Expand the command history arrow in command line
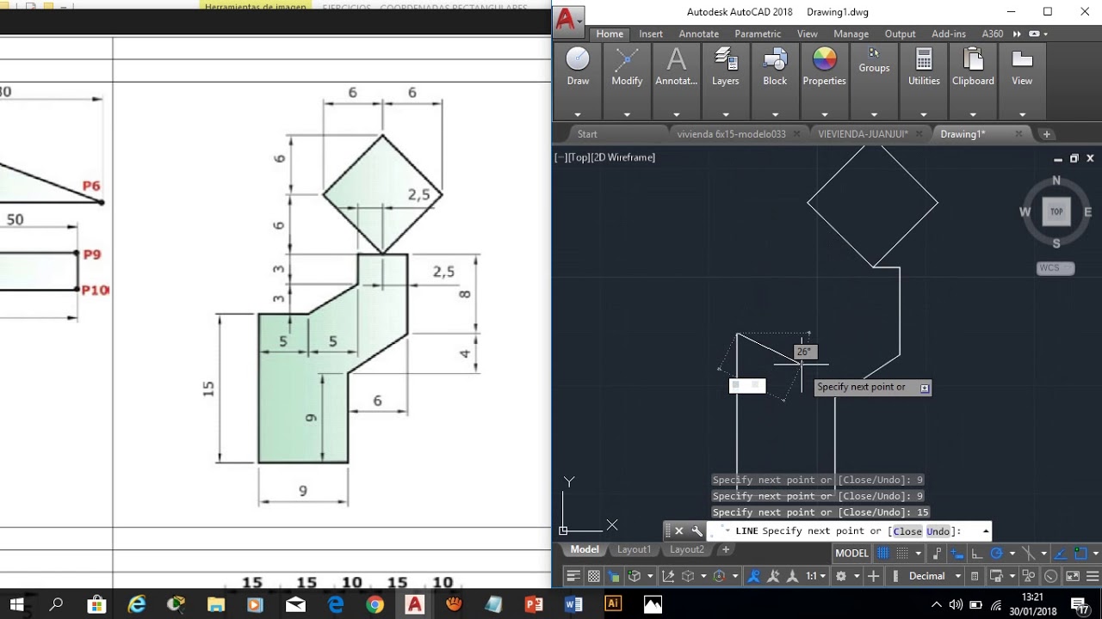Screen dimensions: 1102x619 click(986, 530)
